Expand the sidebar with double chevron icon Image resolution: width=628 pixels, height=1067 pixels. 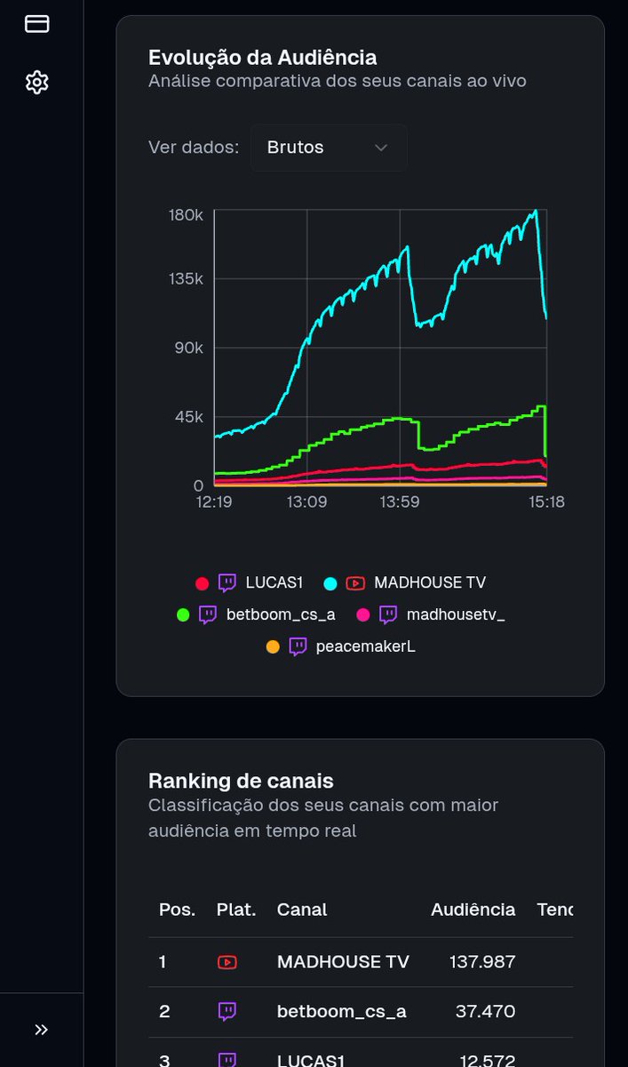point(42,1030)
